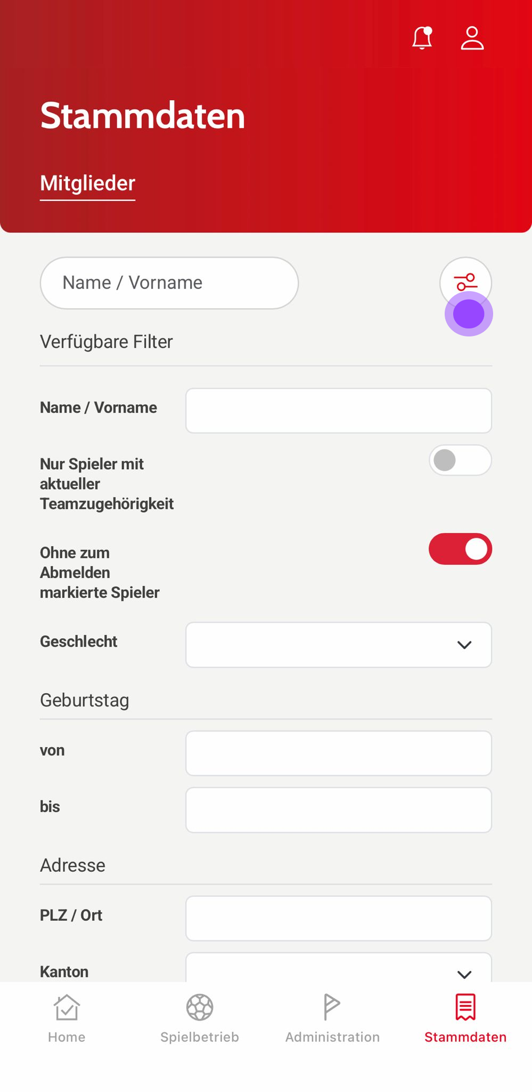Click the Administration navigation label
This screenshot has width=532, height=1092.
(x=332, y=1037)
